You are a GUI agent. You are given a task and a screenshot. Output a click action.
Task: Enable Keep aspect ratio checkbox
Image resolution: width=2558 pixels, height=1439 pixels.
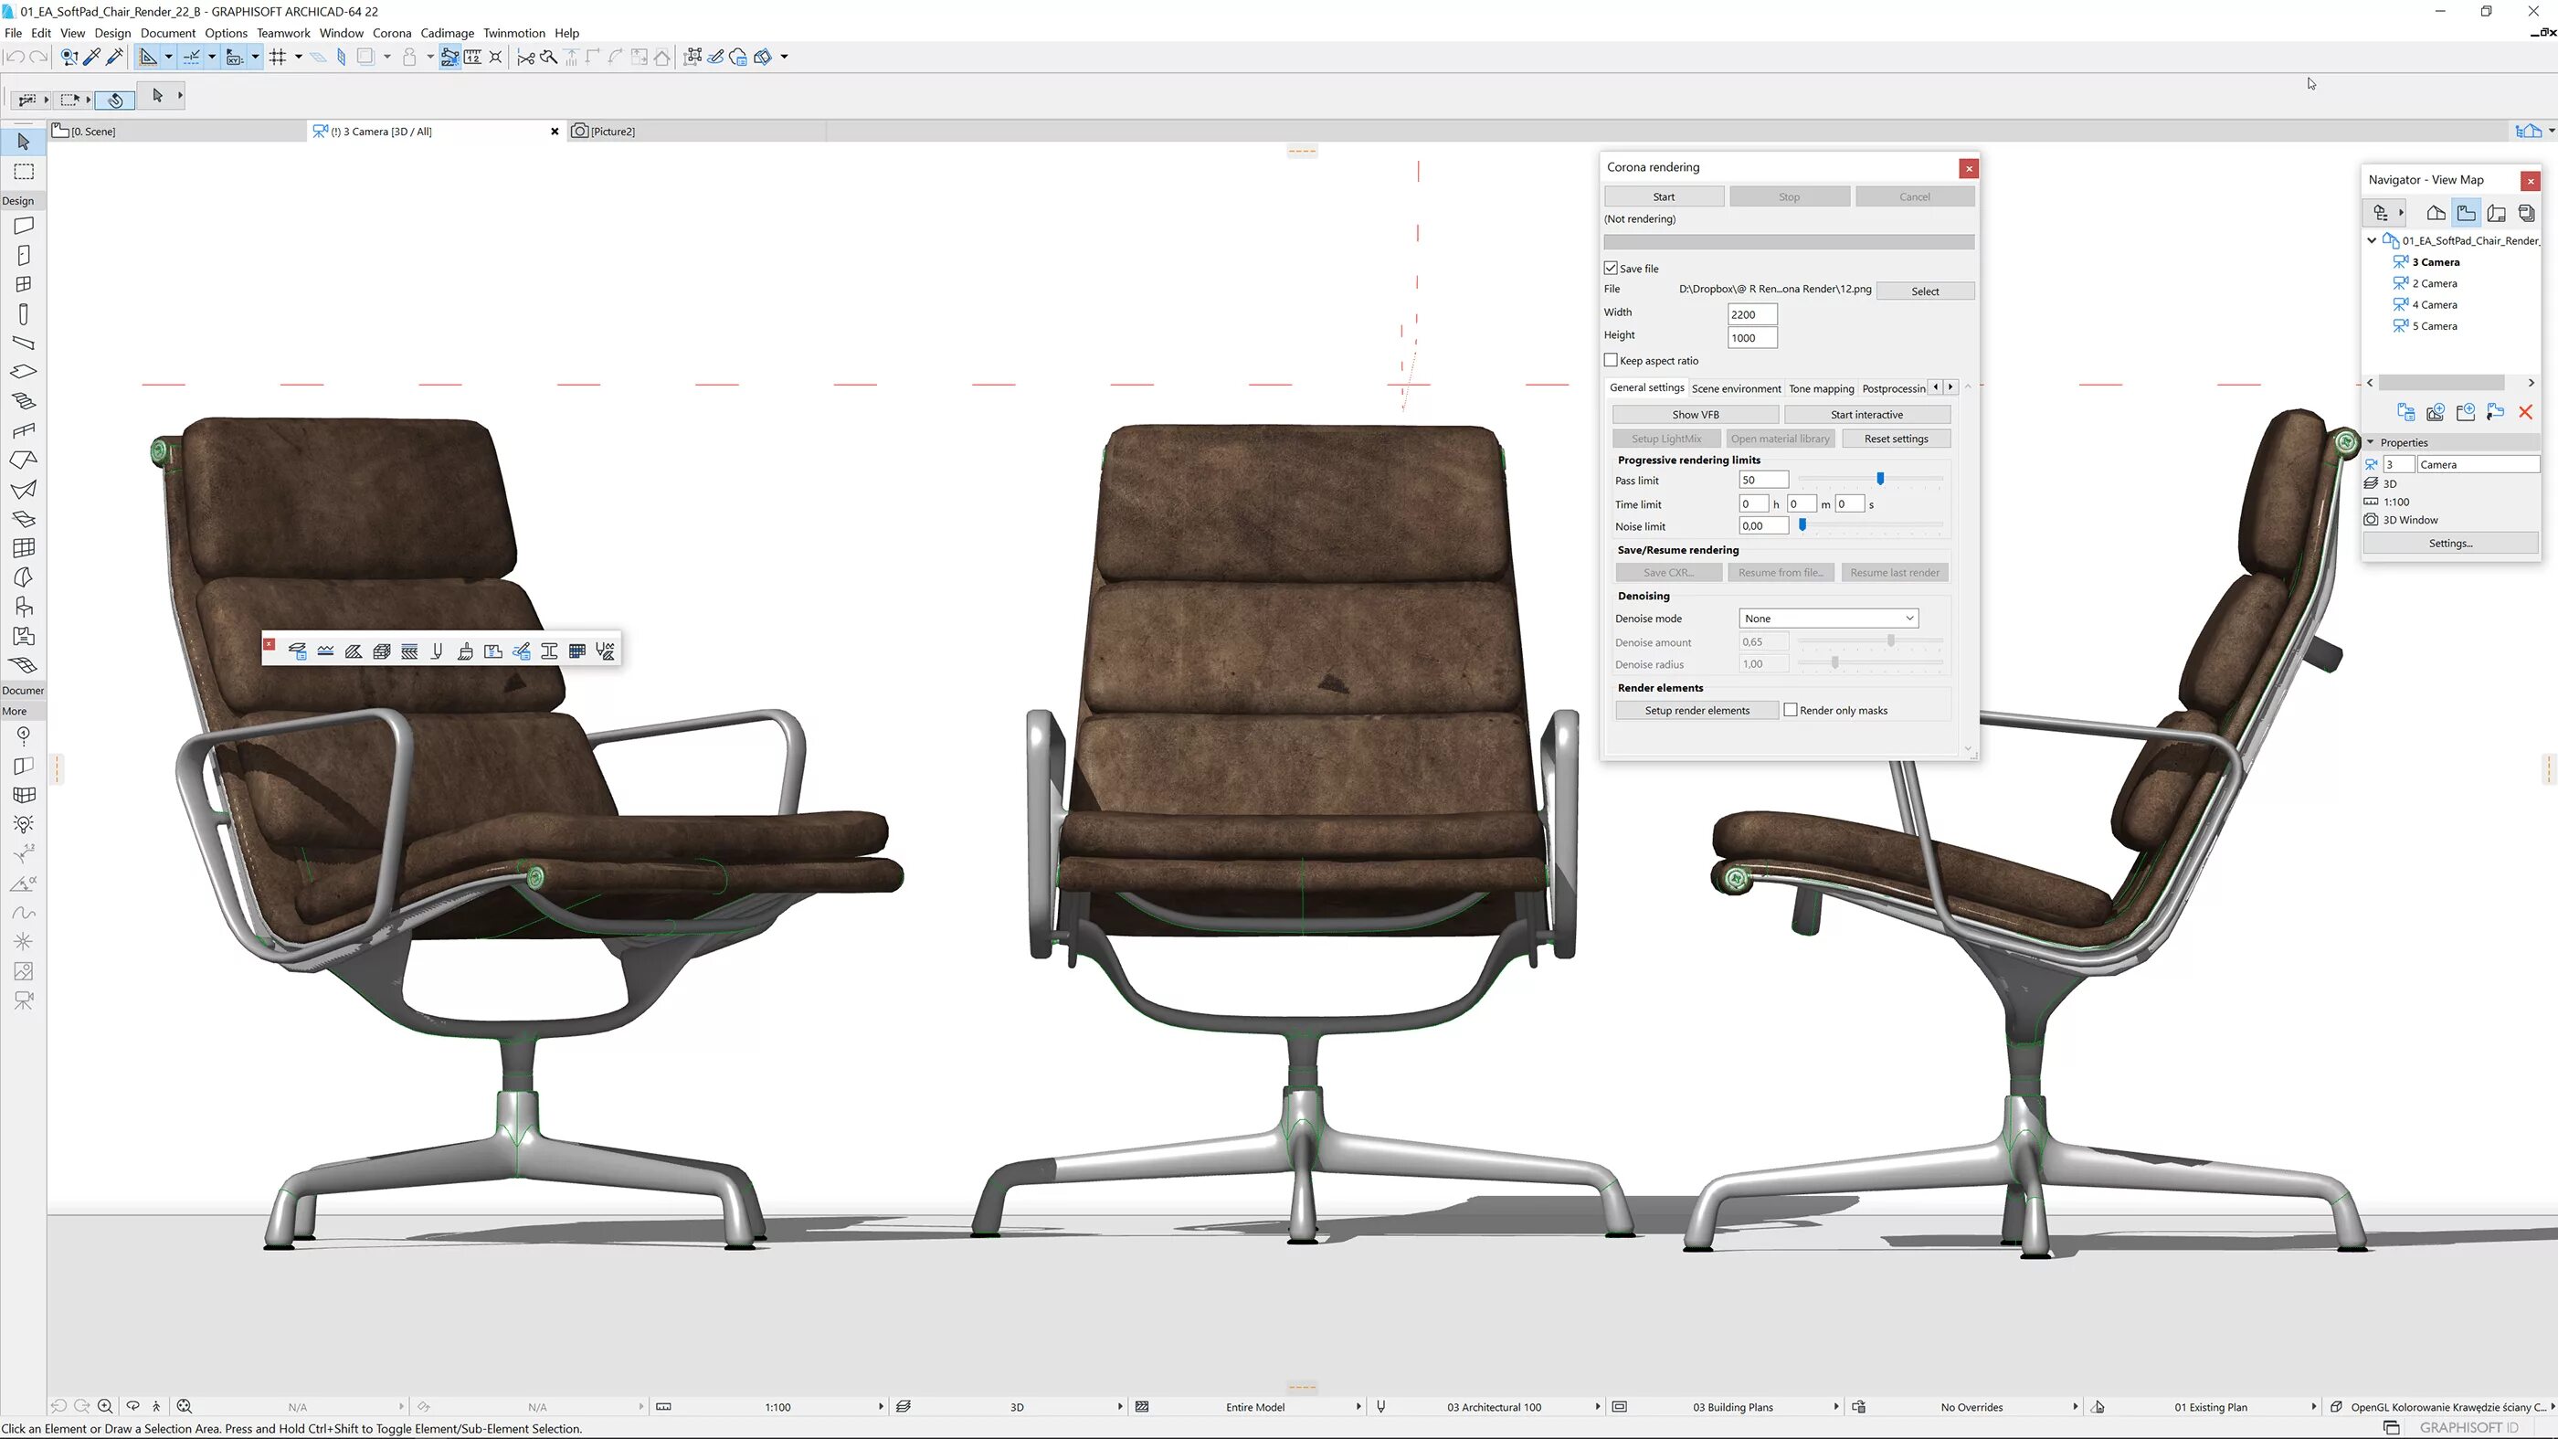pyautogui.click(x=1611, y=361)
